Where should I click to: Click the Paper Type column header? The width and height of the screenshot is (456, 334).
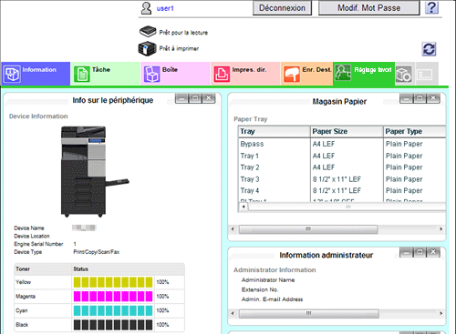point(415,132)
